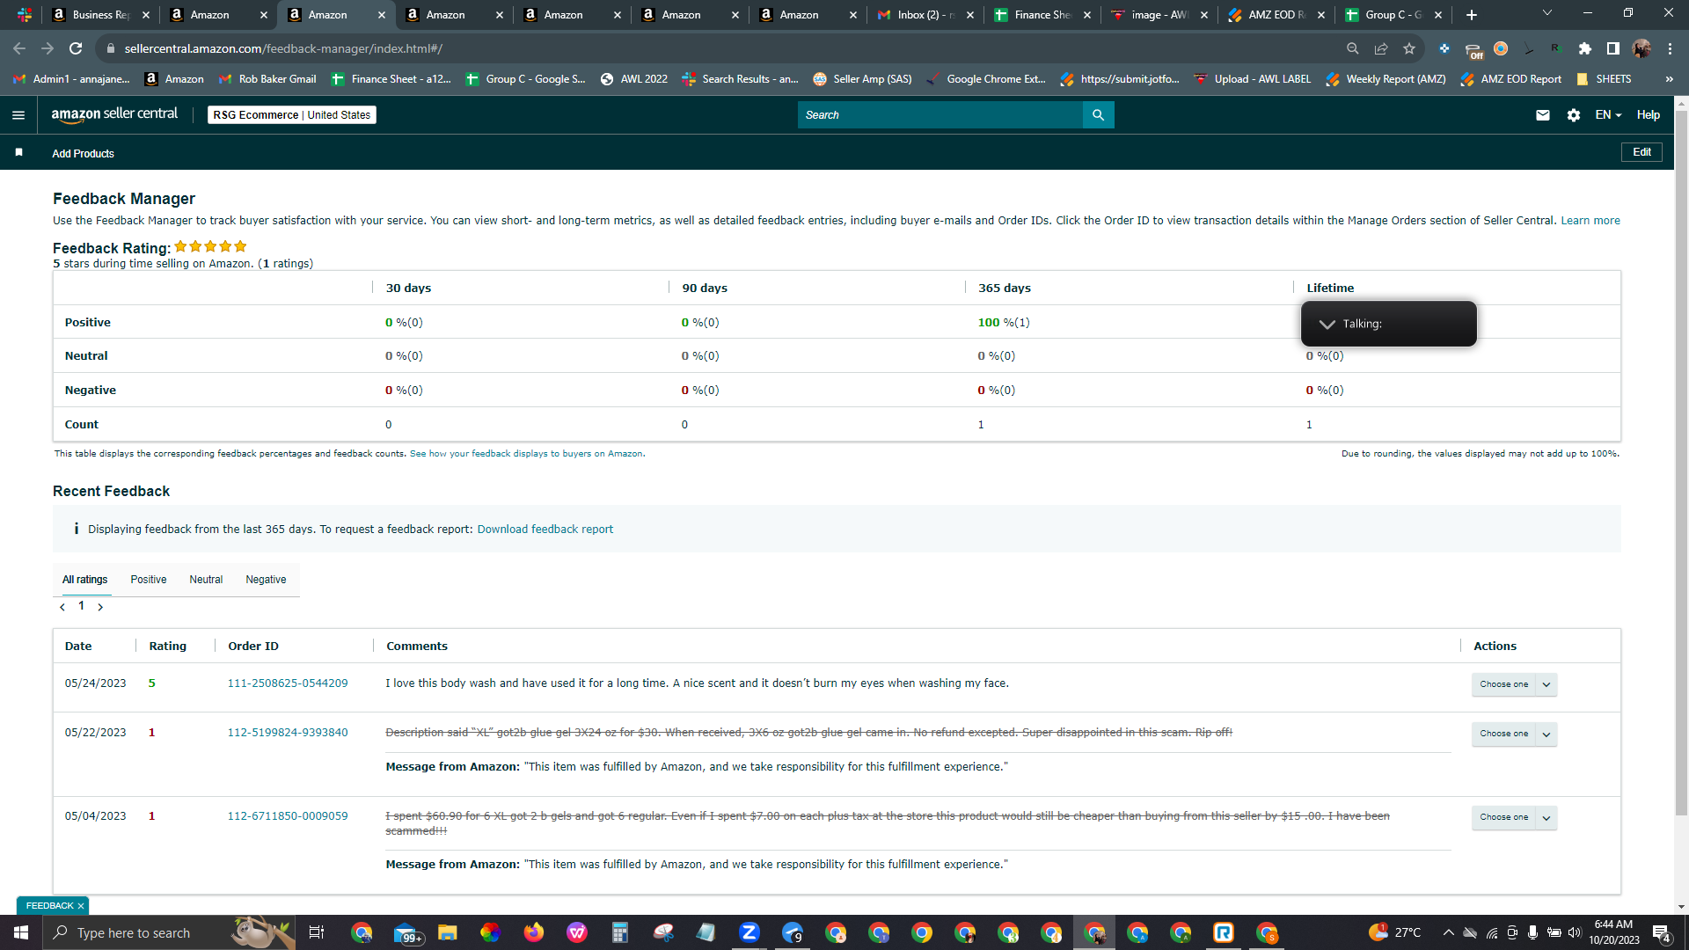Click the Learn more link
This screenshot has width=1689, height=950.
pos(1590,221)
